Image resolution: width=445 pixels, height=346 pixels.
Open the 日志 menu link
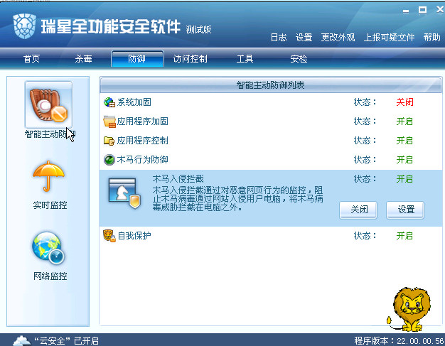point(279,38)
